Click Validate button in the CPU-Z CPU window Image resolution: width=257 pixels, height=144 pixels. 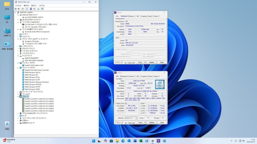[152, 122]
